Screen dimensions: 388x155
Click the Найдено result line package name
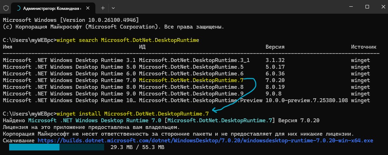[x=95, y=120]
